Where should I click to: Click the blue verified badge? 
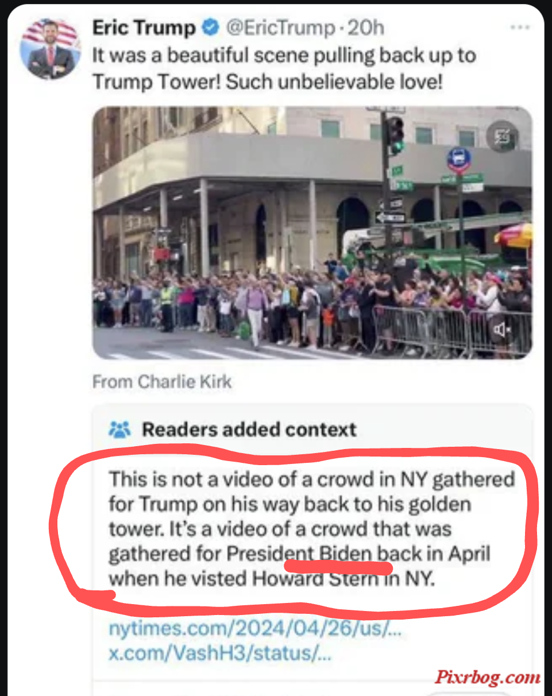coord(211,27)
